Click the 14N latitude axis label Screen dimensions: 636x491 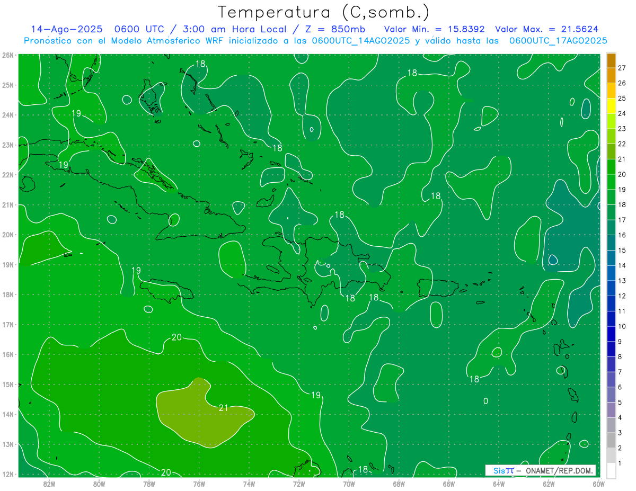8,414
